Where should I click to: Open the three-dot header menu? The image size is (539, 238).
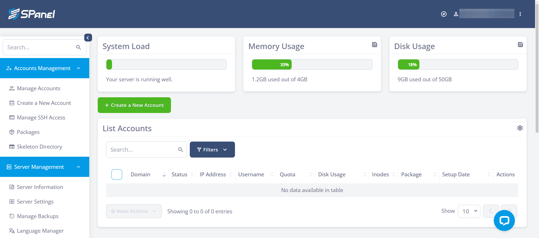click(520, 14)
